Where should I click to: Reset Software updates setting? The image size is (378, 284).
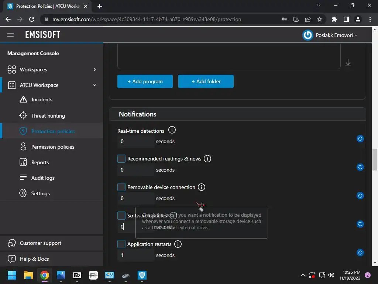pos(360,224)
